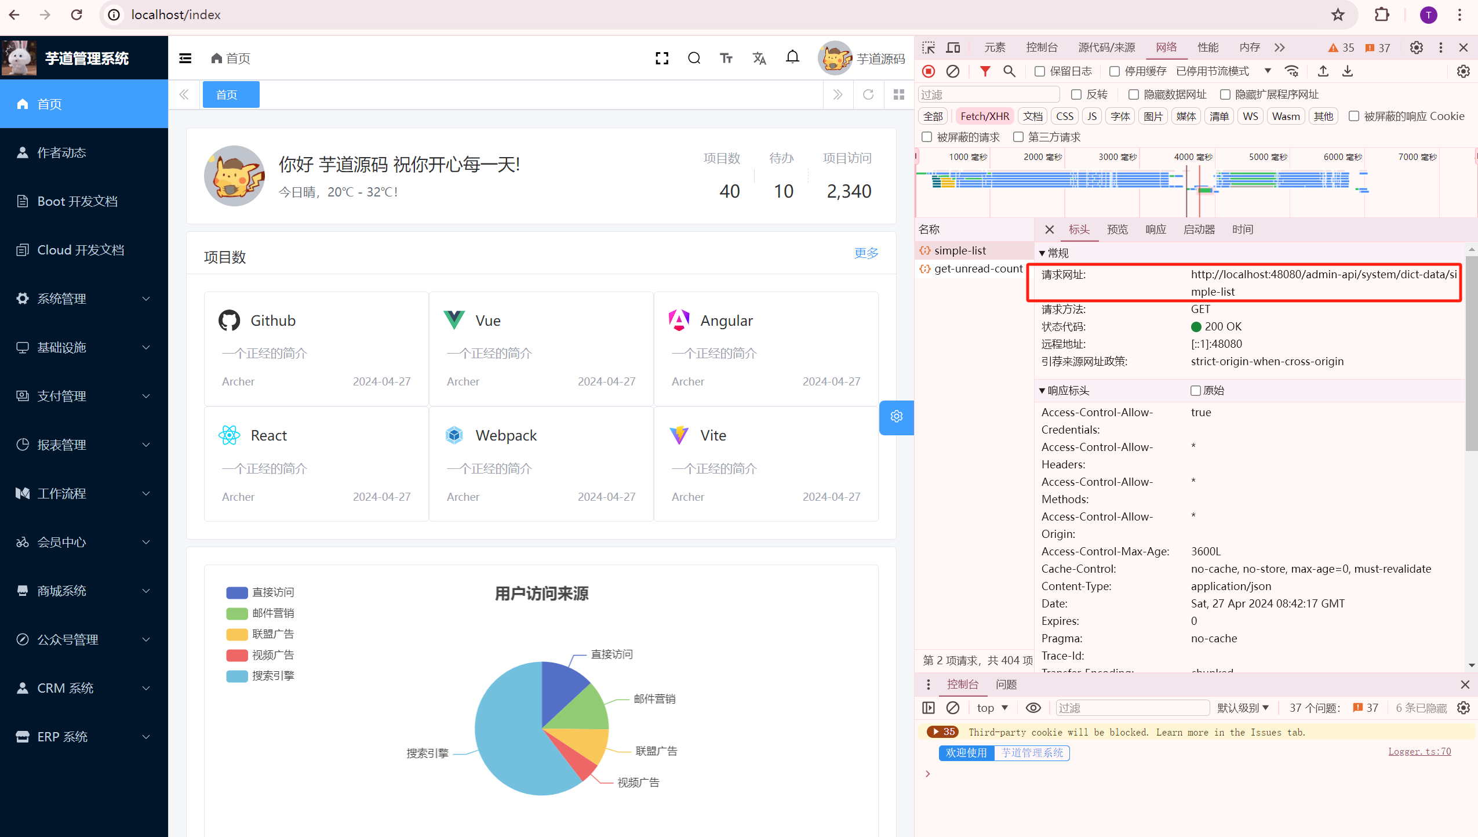Tick the 隐藏扩展程序网址 checkbox
Image resolution: width=1478 pixels, height=837 pixels.
click(1225, 94)
